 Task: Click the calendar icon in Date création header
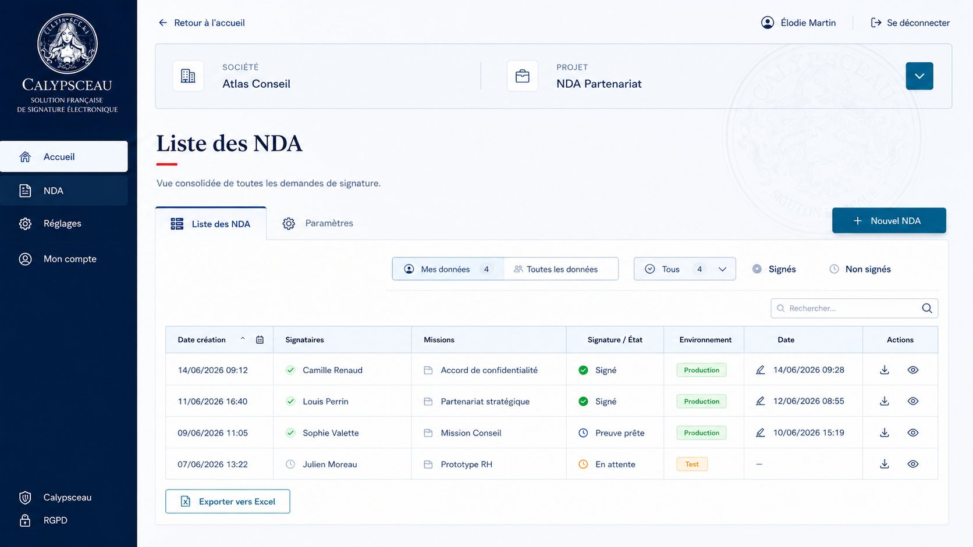coord(260,340)
